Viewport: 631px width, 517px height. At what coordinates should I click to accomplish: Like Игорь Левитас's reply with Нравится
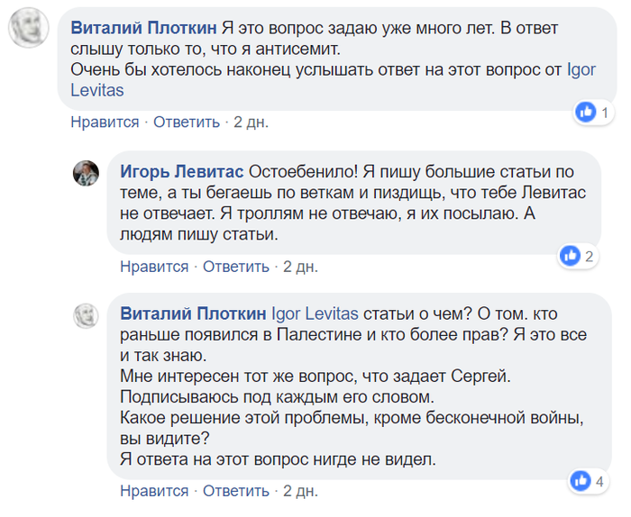tap(154, 267)
